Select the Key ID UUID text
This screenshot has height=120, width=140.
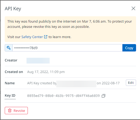[x=63, y=96]
